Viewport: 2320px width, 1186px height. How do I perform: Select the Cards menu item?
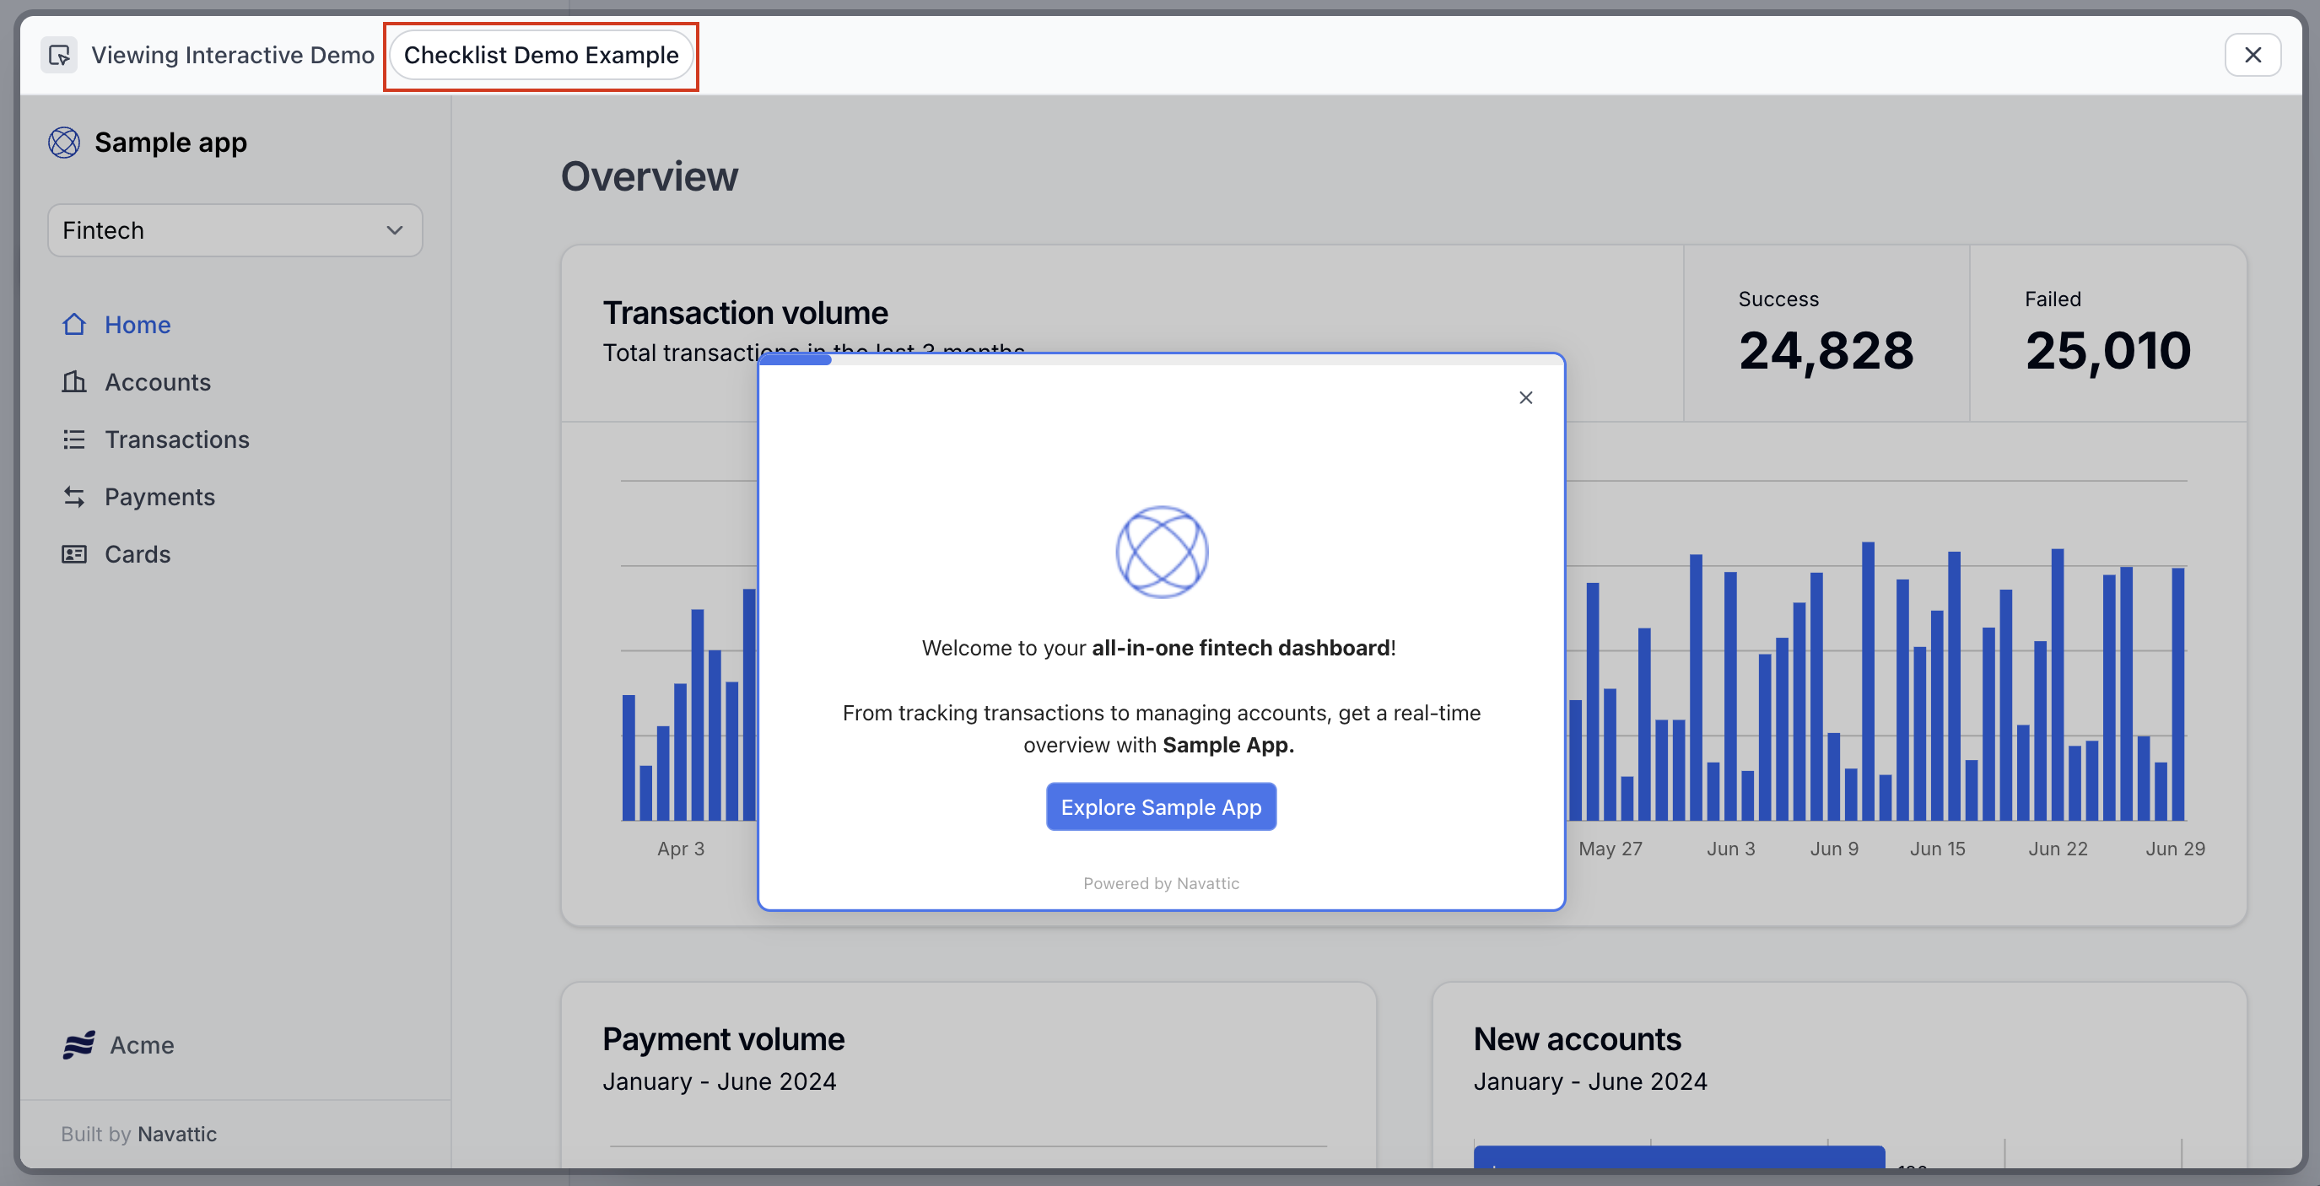[137, 554]
